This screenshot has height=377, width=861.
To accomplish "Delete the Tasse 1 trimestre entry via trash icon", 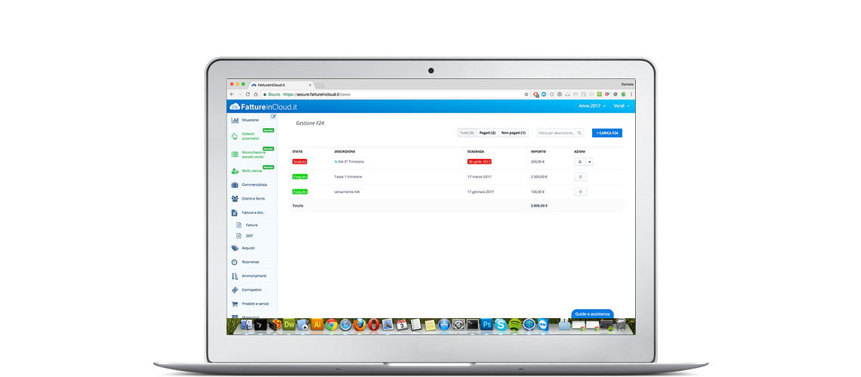I will point(580,177).
